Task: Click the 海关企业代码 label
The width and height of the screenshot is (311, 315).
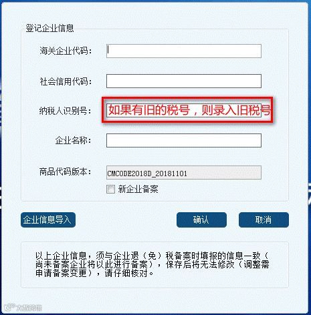Action: point(66,51)
